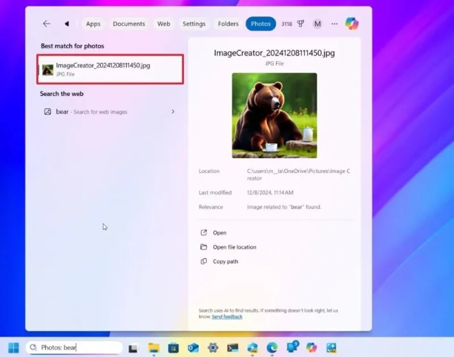The image size is (454, 357).
Task: Click the search icon in taskbar box
Action: click(x=33, y=347)
